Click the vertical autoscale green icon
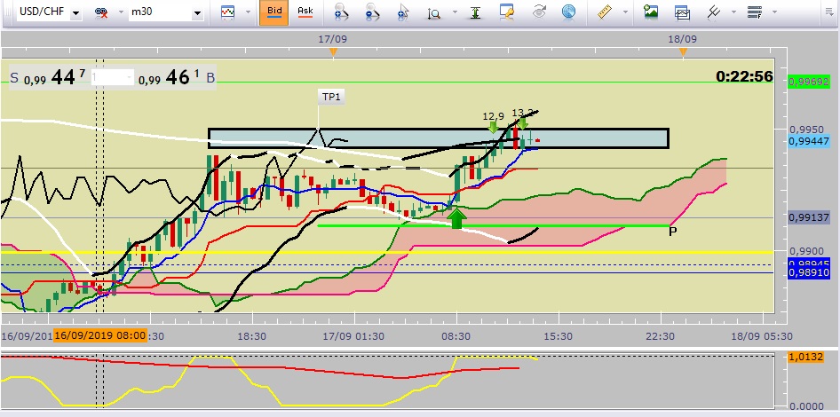Image resolution: width=840 pixels, height=417 pixels. [475, 12]
